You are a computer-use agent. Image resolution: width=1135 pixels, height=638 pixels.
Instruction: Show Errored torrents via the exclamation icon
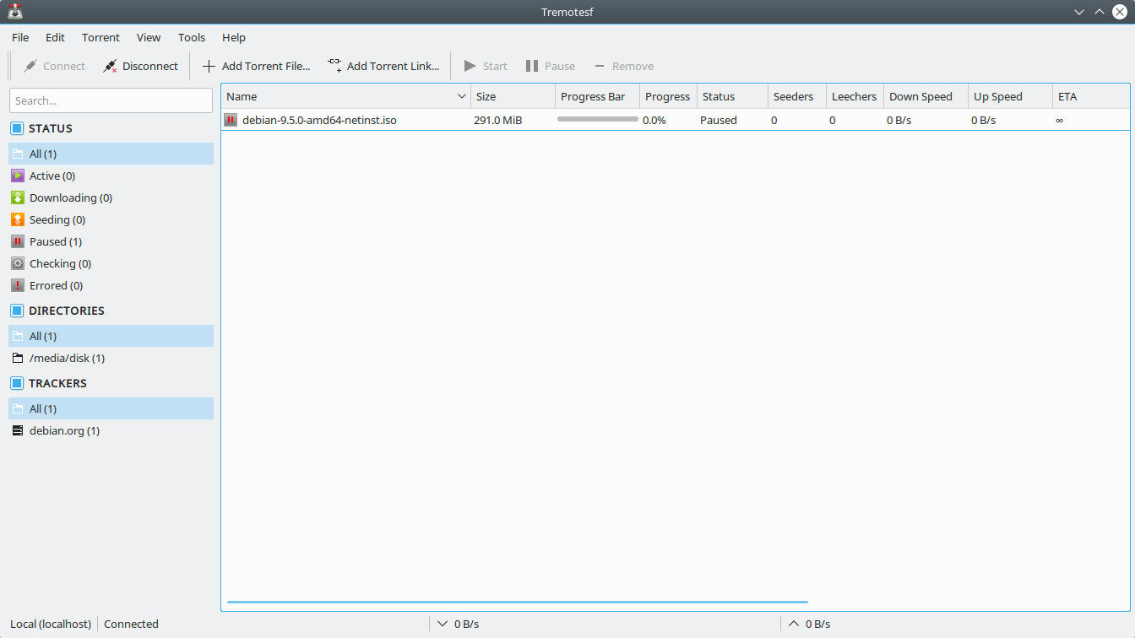[x=18, y=285]
